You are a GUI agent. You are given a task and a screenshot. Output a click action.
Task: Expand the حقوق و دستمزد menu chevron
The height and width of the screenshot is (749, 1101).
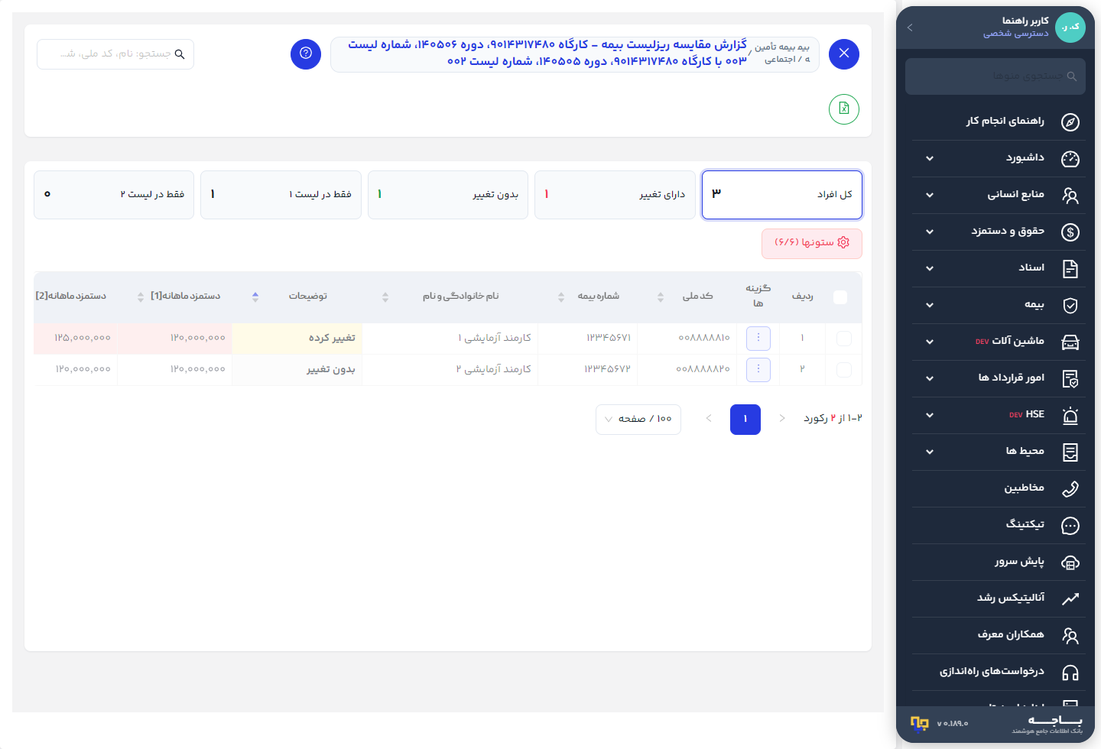pyautogui.click(x=930, y=232)
